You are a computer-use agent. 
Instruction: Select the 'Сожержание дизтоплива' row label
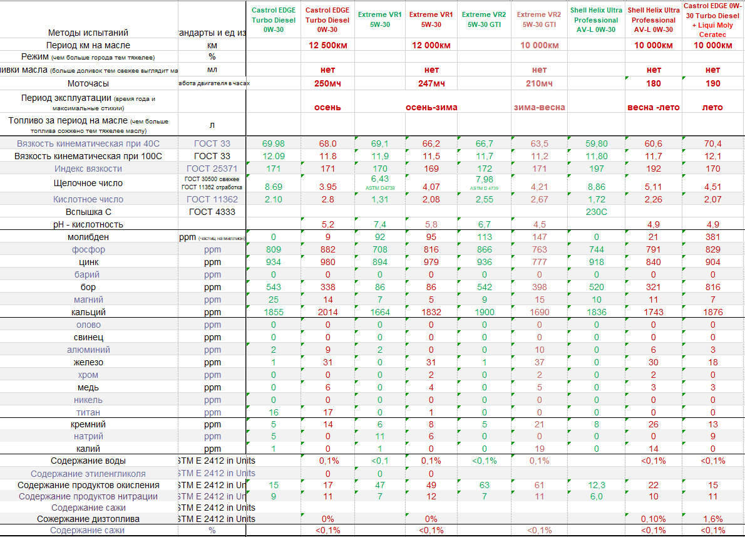[88, 519]
